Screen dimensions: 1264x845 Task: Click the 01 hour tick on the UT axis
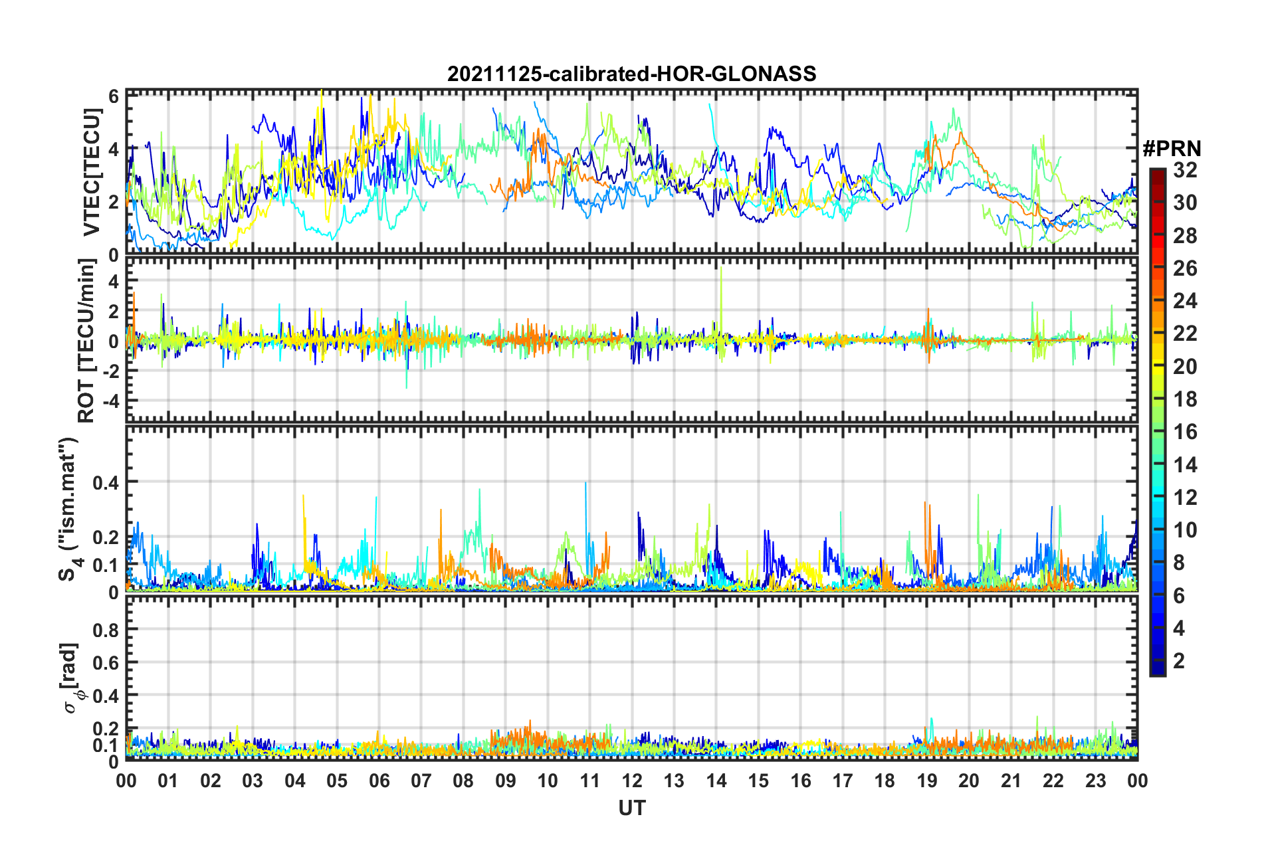(168, 781)
